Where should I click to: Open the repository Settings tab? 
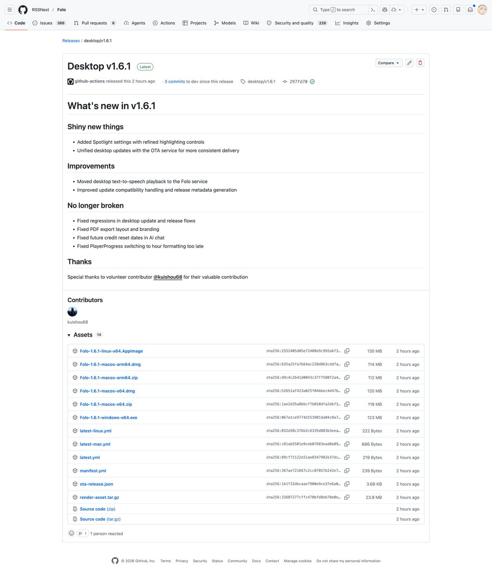tap(378, 23)
